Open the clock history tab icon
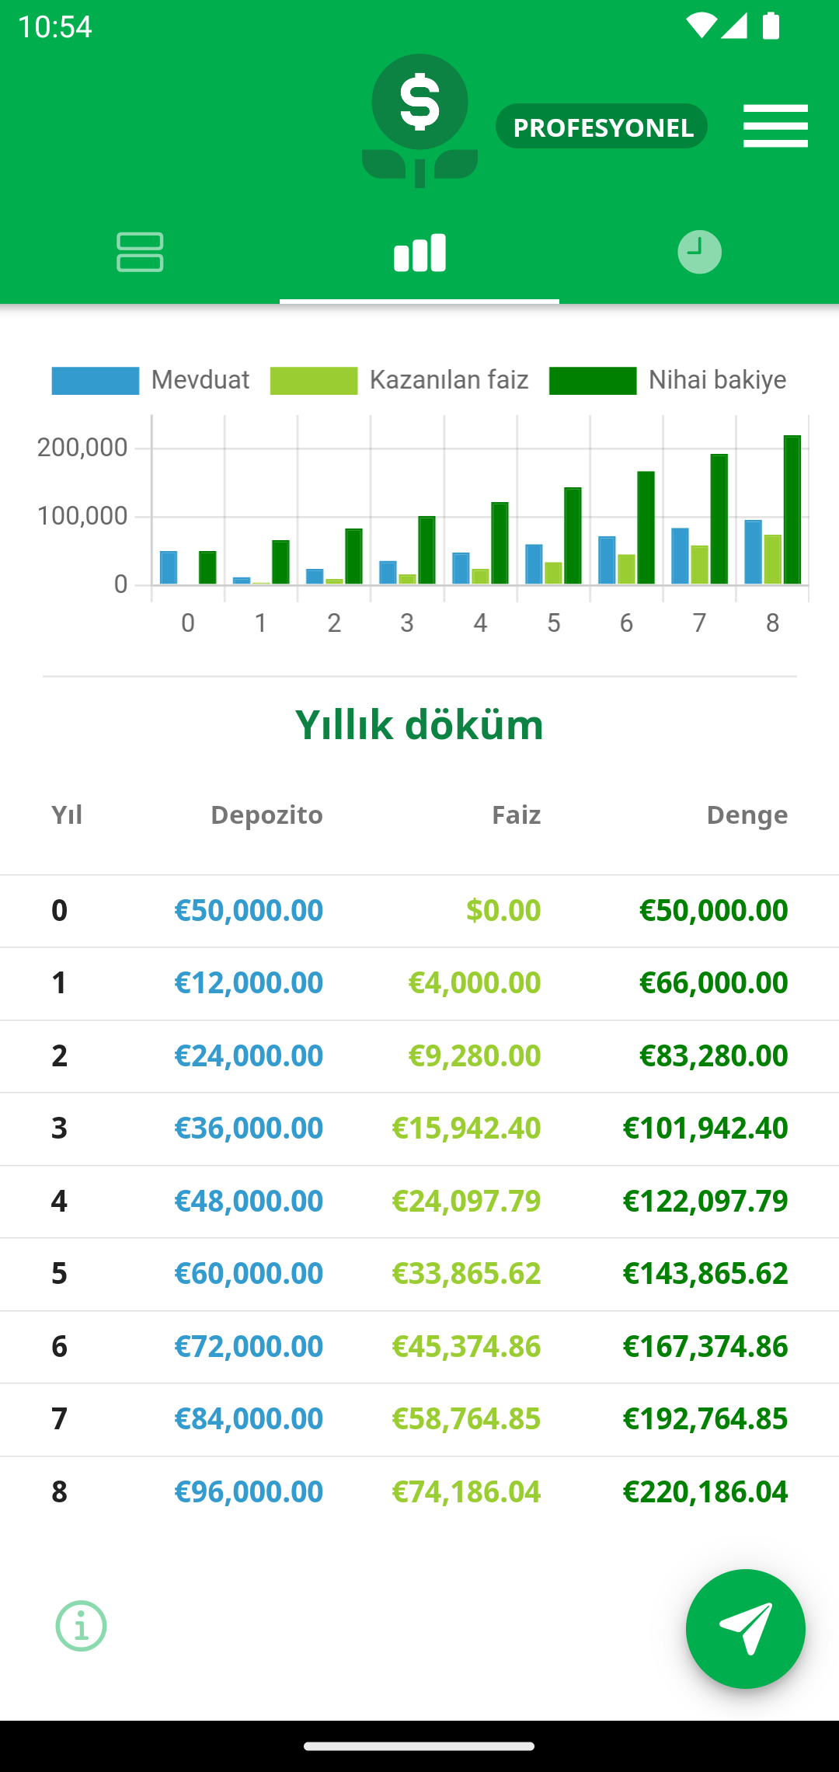Viewport: 839px width, 1772px height. point(699,252)
